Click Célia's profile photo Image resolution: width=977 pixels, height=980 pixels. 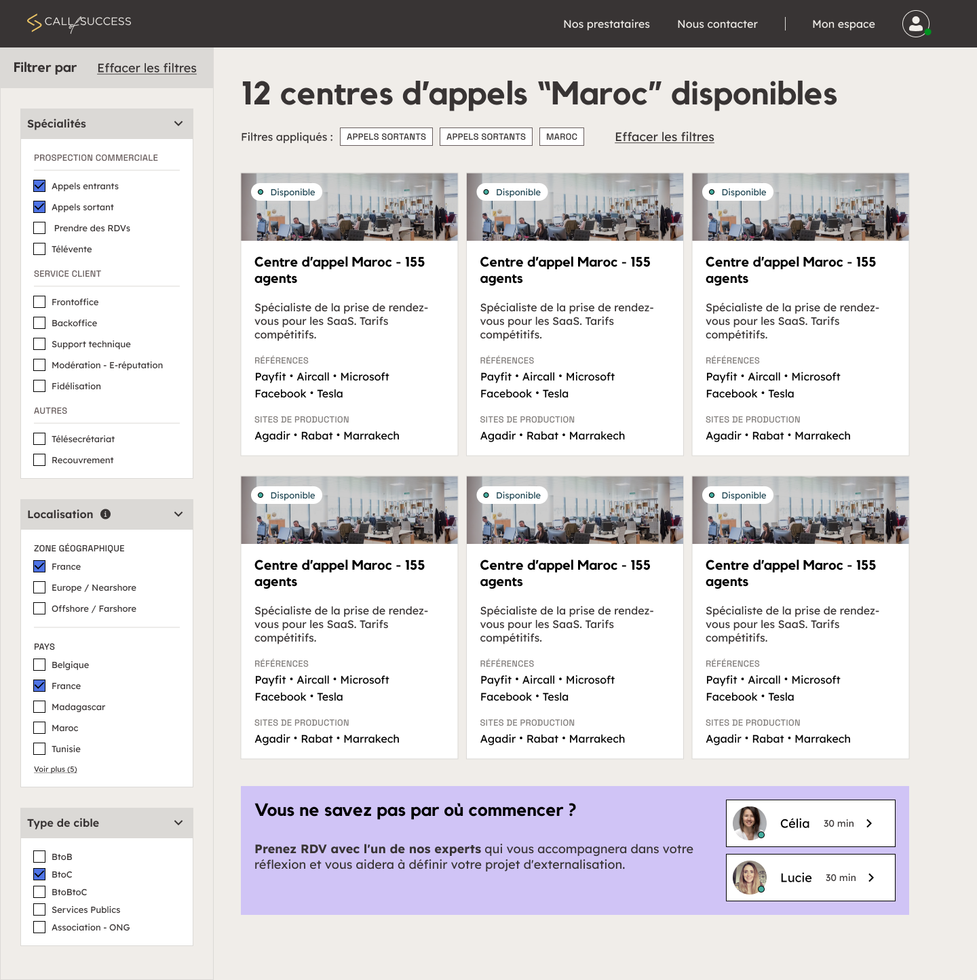(x=749, y=823)
